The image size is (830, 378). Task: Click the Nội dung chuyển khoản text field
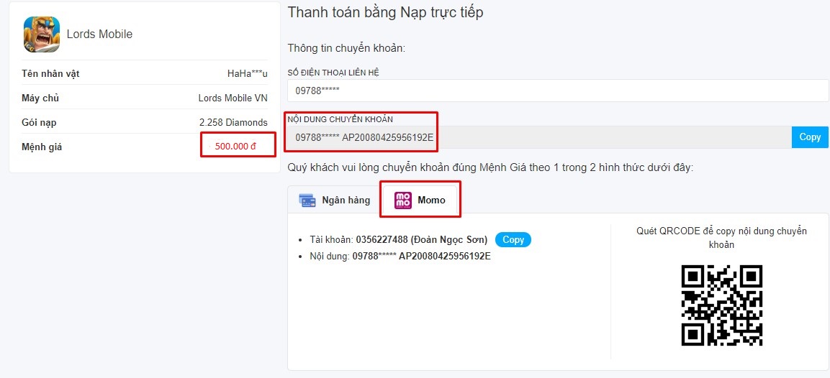pos(539,137)
